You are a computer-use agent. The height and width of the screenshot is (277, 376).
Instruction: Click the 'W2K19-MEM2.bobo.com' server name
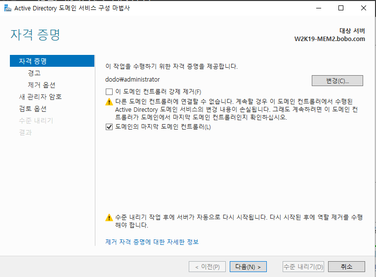330,39
